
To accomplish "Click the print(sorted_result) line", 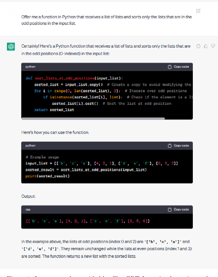I will pos(47,176).
